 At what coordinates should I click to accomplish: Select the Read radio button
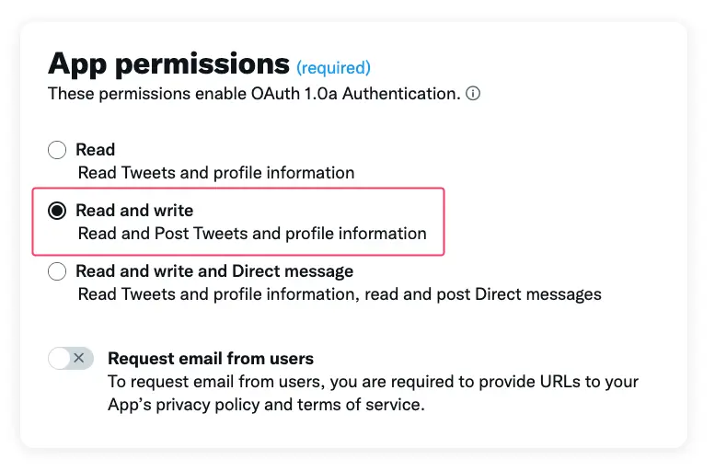[57, 150]
